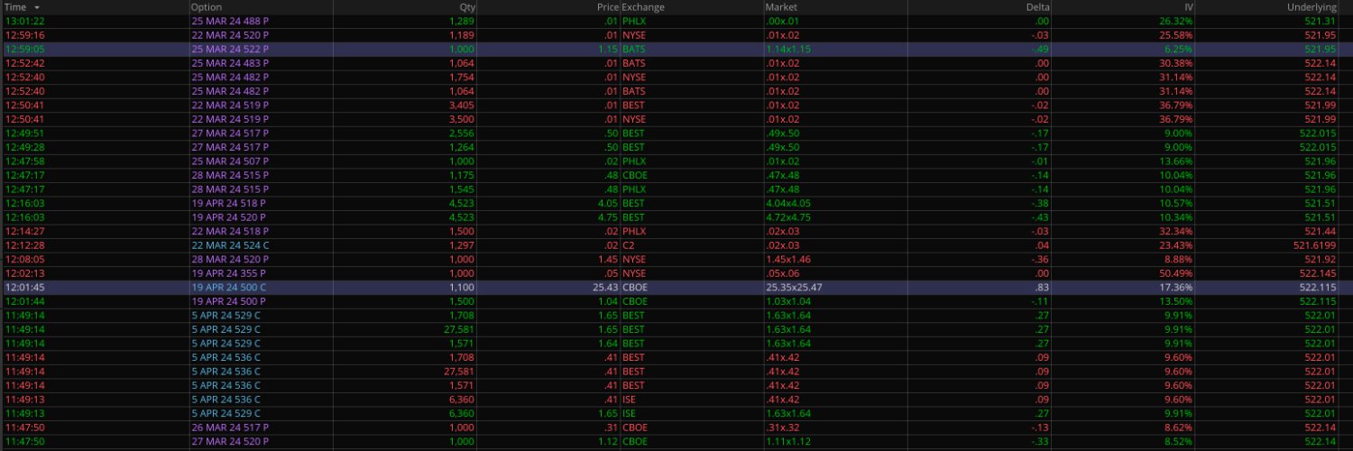Click the .83 delta value

point(1042,287)
